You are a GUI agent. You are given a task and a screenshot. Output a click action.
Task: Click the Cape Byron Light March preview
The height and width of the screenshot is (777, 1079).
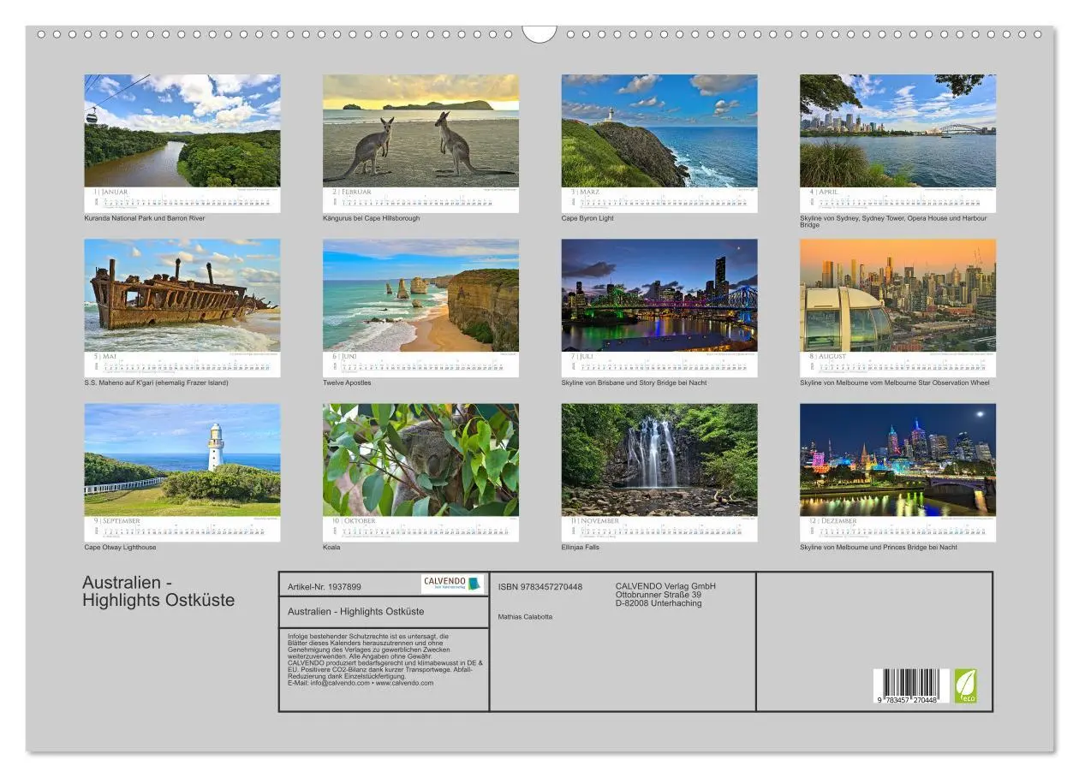(659, 128)
